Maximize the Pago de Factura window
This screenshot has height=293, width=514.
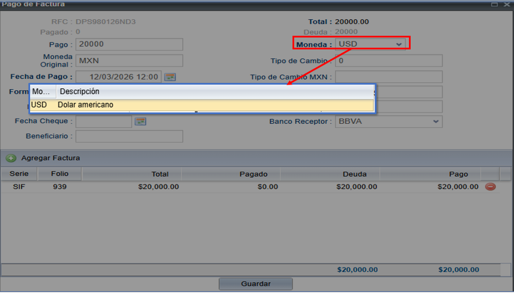point(495,4)
